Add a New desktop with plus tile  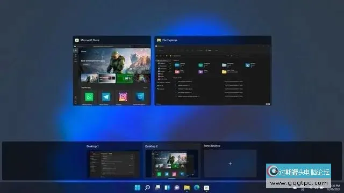[230, 164]
